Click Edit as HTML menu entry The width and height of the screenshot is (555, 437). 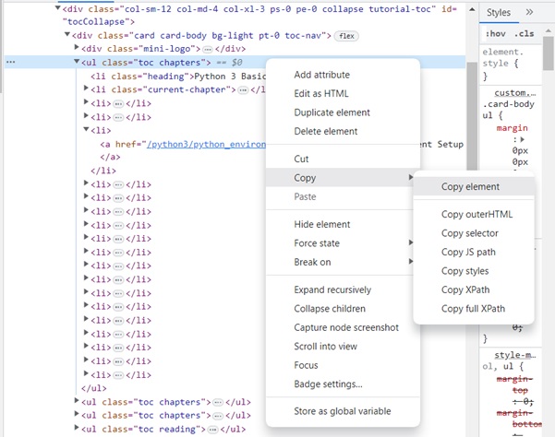320,93
